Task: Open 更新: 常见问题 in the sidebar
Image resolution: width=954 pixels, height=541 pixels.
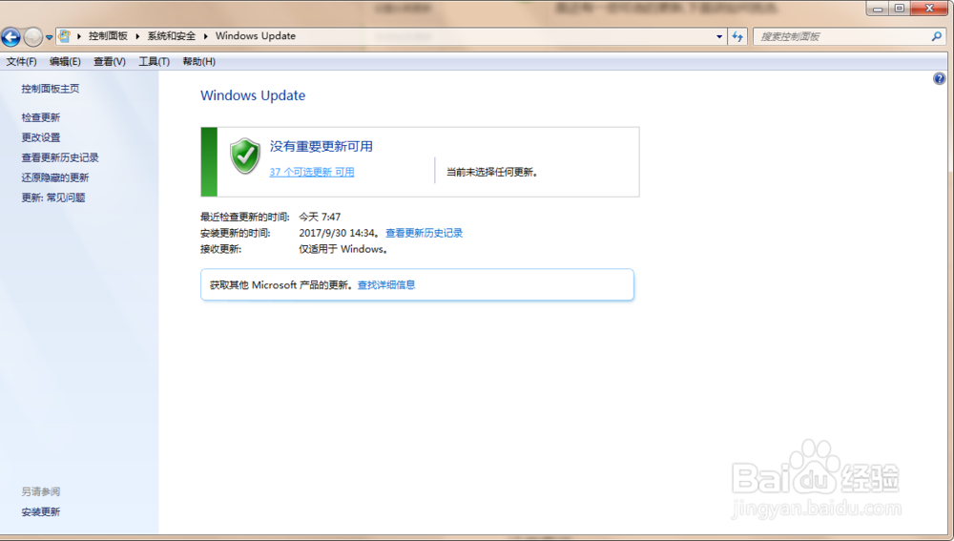Action: click(x=53, y=198)
